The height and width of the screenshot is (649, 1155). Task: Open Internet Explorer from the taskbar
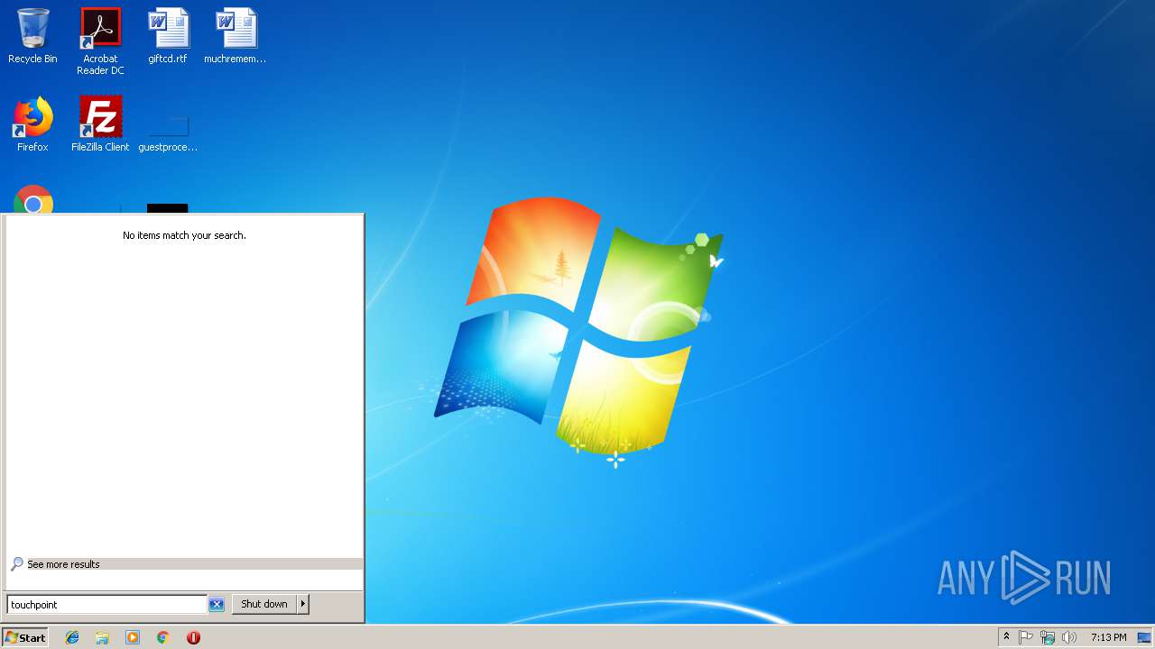pyautogui.click(x=72, y=637)
